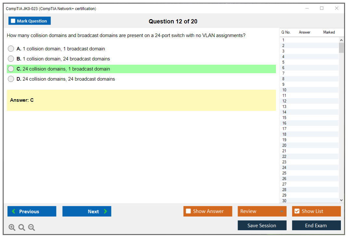Uncheck the Show List checkbox

pos(297,211)
